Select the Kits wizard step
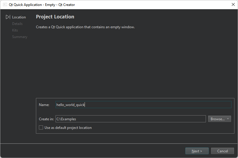This screenshot has width=238, height=158. point(15,30)
